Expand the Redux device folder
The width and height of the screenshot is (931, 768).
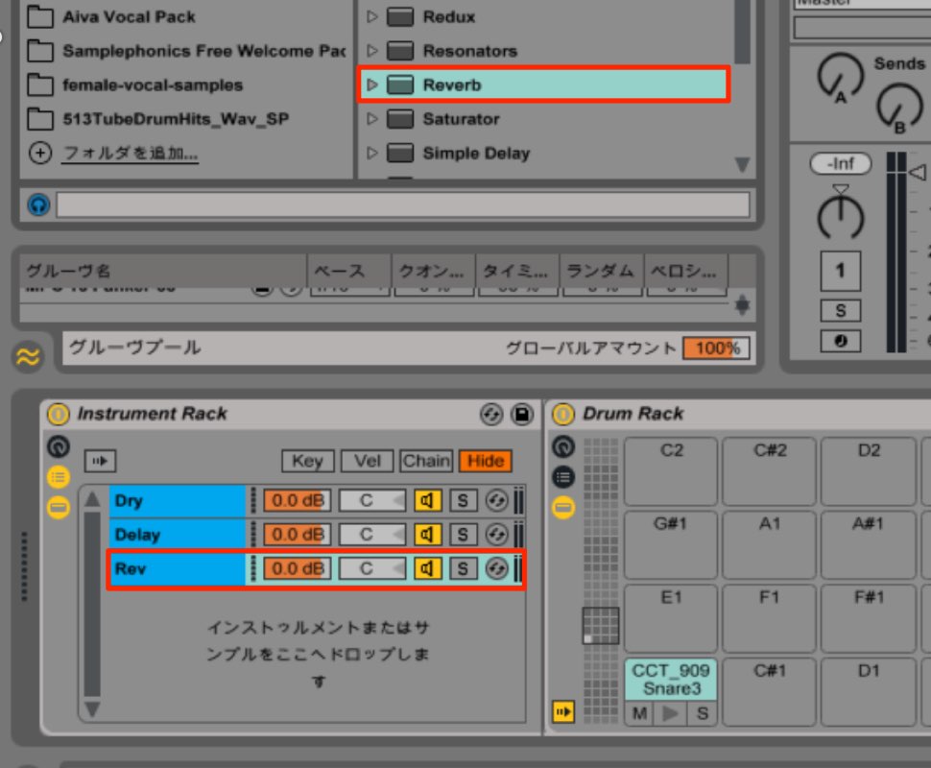click(372, 16)
